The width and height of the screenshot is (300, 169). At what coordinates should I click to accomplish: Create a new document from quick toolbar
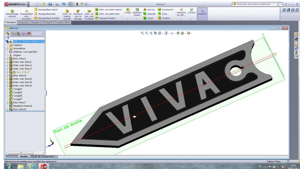(37, 4)
